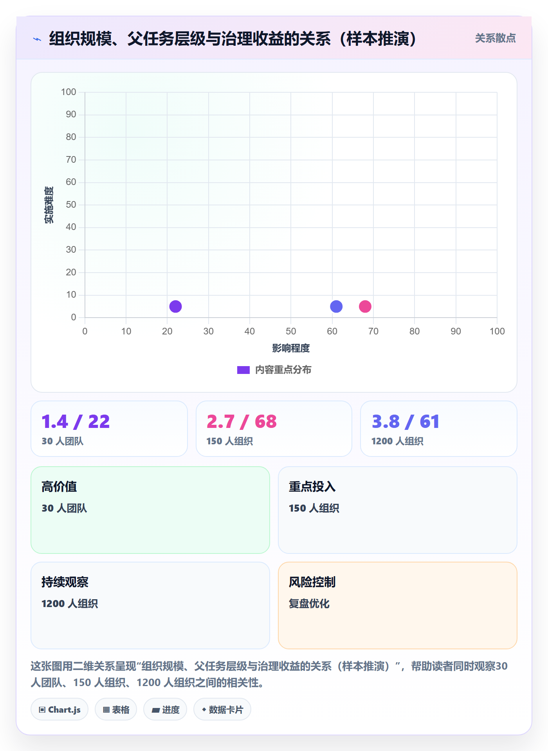The width and height of the screenshot is (548, 751).
Task: Click the 30 人团队 text in 高价值 card
Action: pos(65,508)
